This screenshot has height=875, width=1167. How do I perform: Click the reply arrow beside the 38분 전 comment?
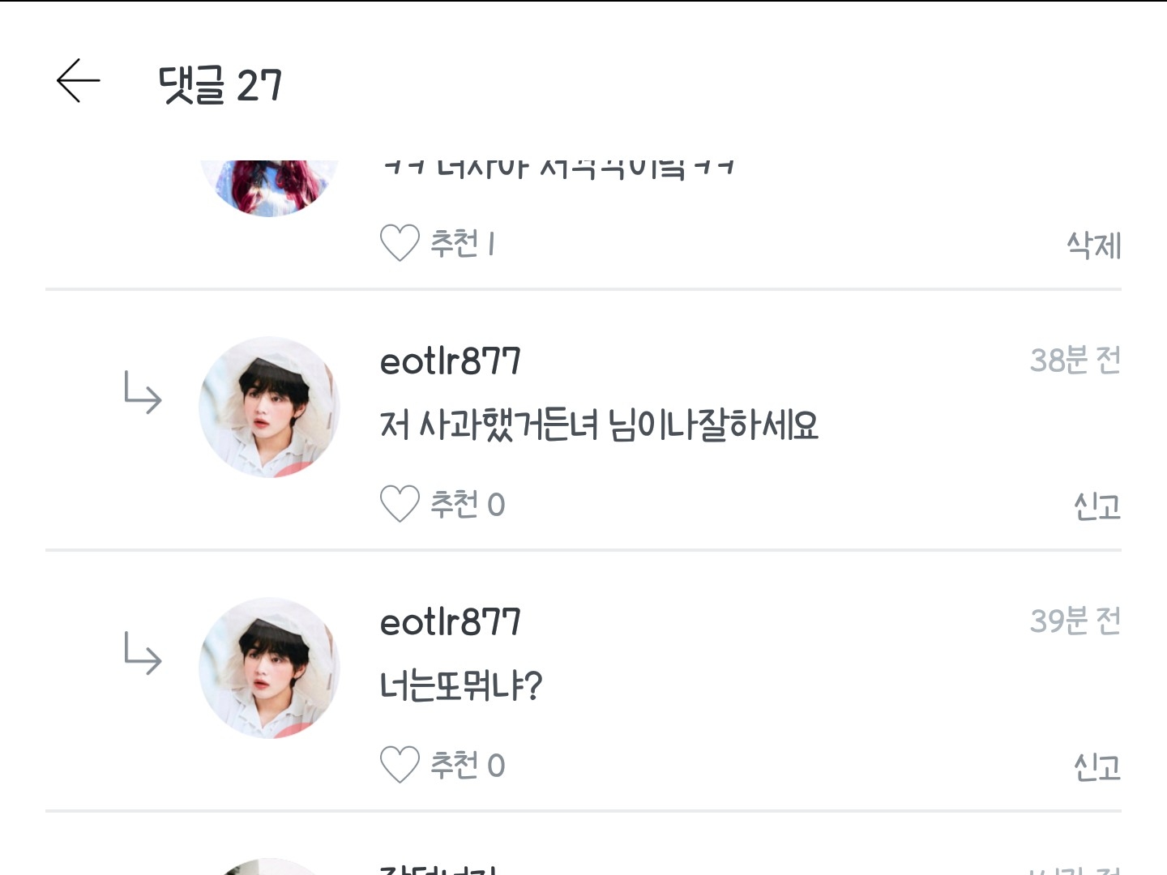pos(143,393)
